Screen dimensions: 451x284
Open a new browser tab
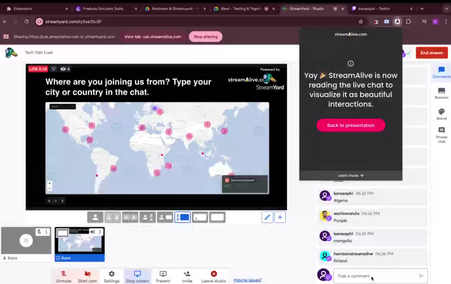422,9
